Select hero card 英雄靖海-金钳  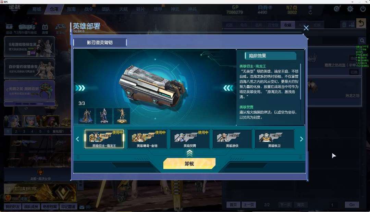pos(147,139)
